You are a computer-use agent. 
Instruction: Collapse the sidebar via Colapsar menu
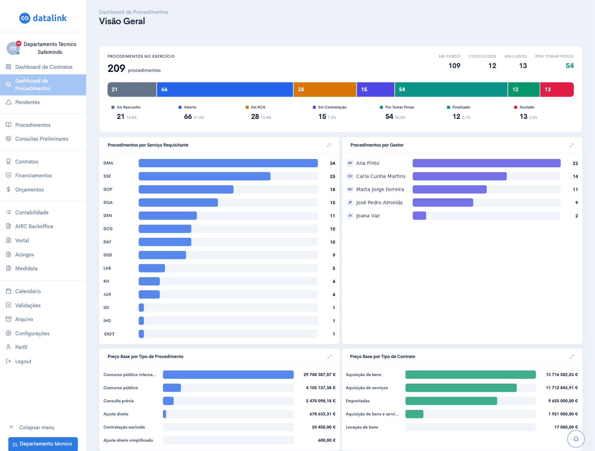click(x=32, y=427)
